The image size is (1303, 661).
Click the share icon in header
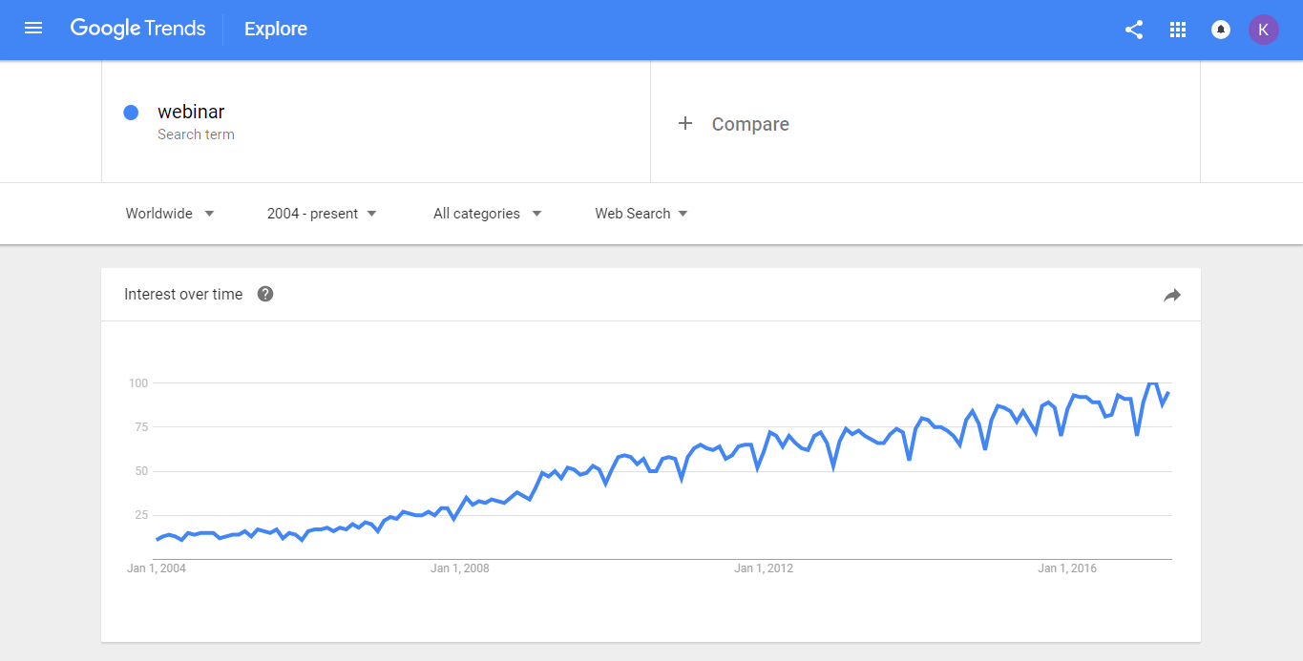pyautogui.click(x=1134, y=30)
